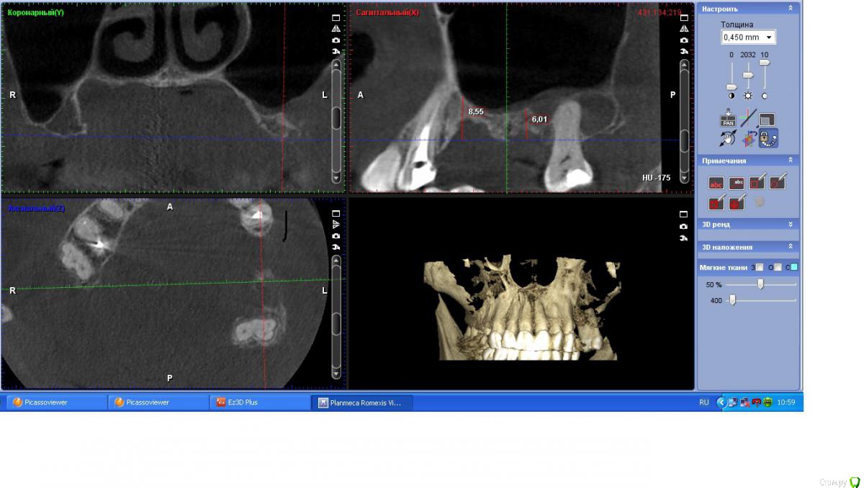Expand the '3D ренд' panel section

point(791,224)
